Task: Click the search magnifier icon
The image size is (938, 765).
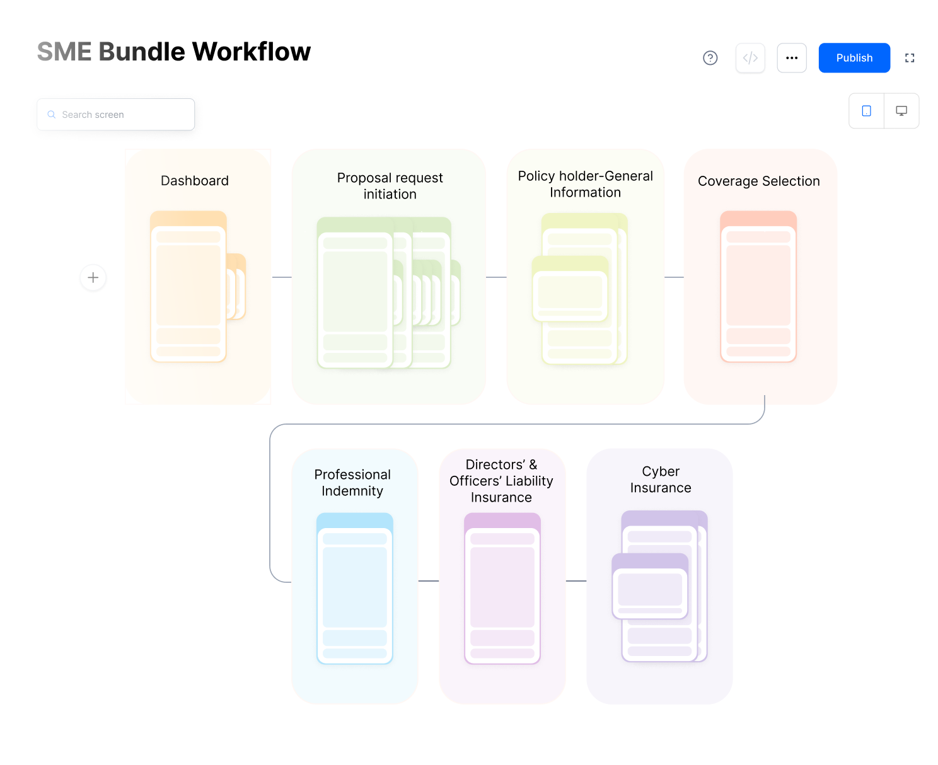Action: click(52, 115)
